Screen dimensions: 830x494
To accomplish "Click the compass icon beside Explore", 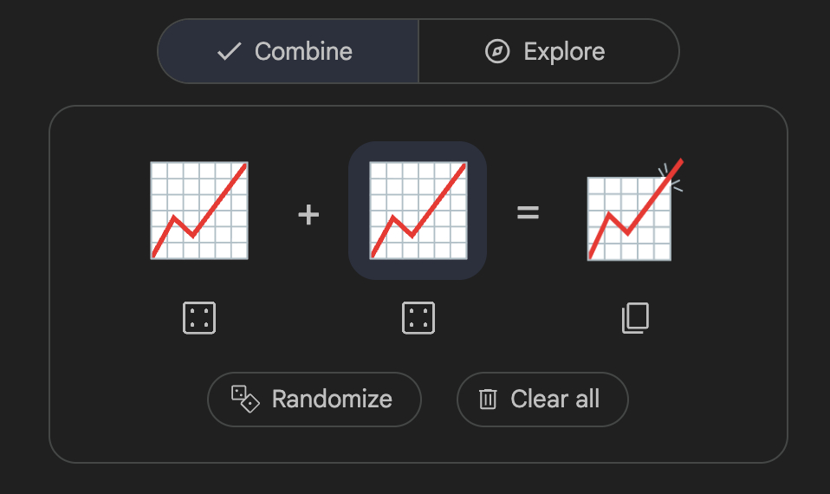I will coord(496,51).
